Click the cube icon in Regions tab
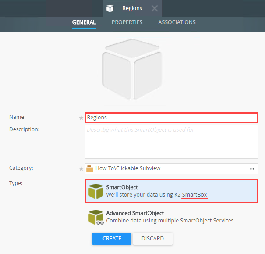This screenshot has width=265, height=254. (x=110, y=8)
